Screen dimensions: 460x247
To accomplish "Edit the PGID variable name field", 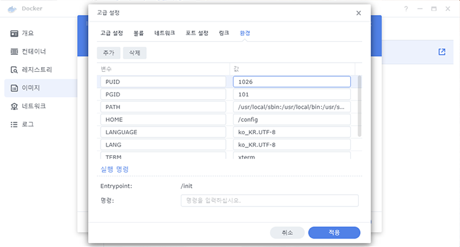I will click(163, 94).
